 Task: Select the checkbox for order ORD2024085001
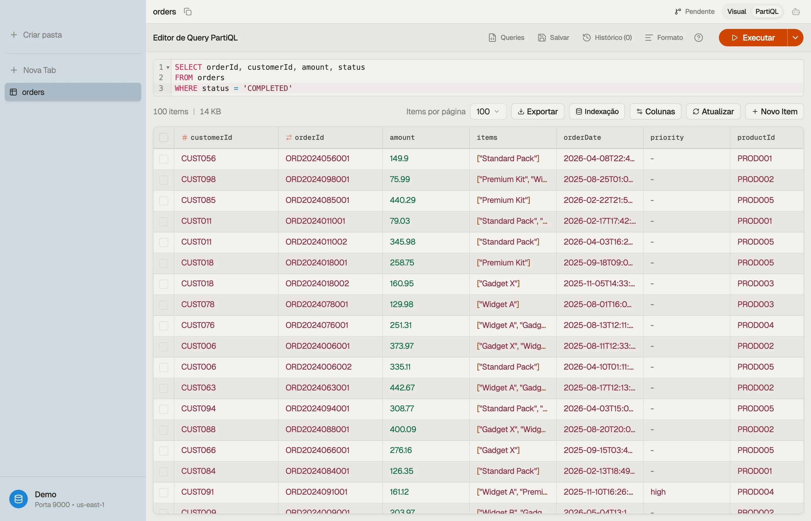[163, 200]
